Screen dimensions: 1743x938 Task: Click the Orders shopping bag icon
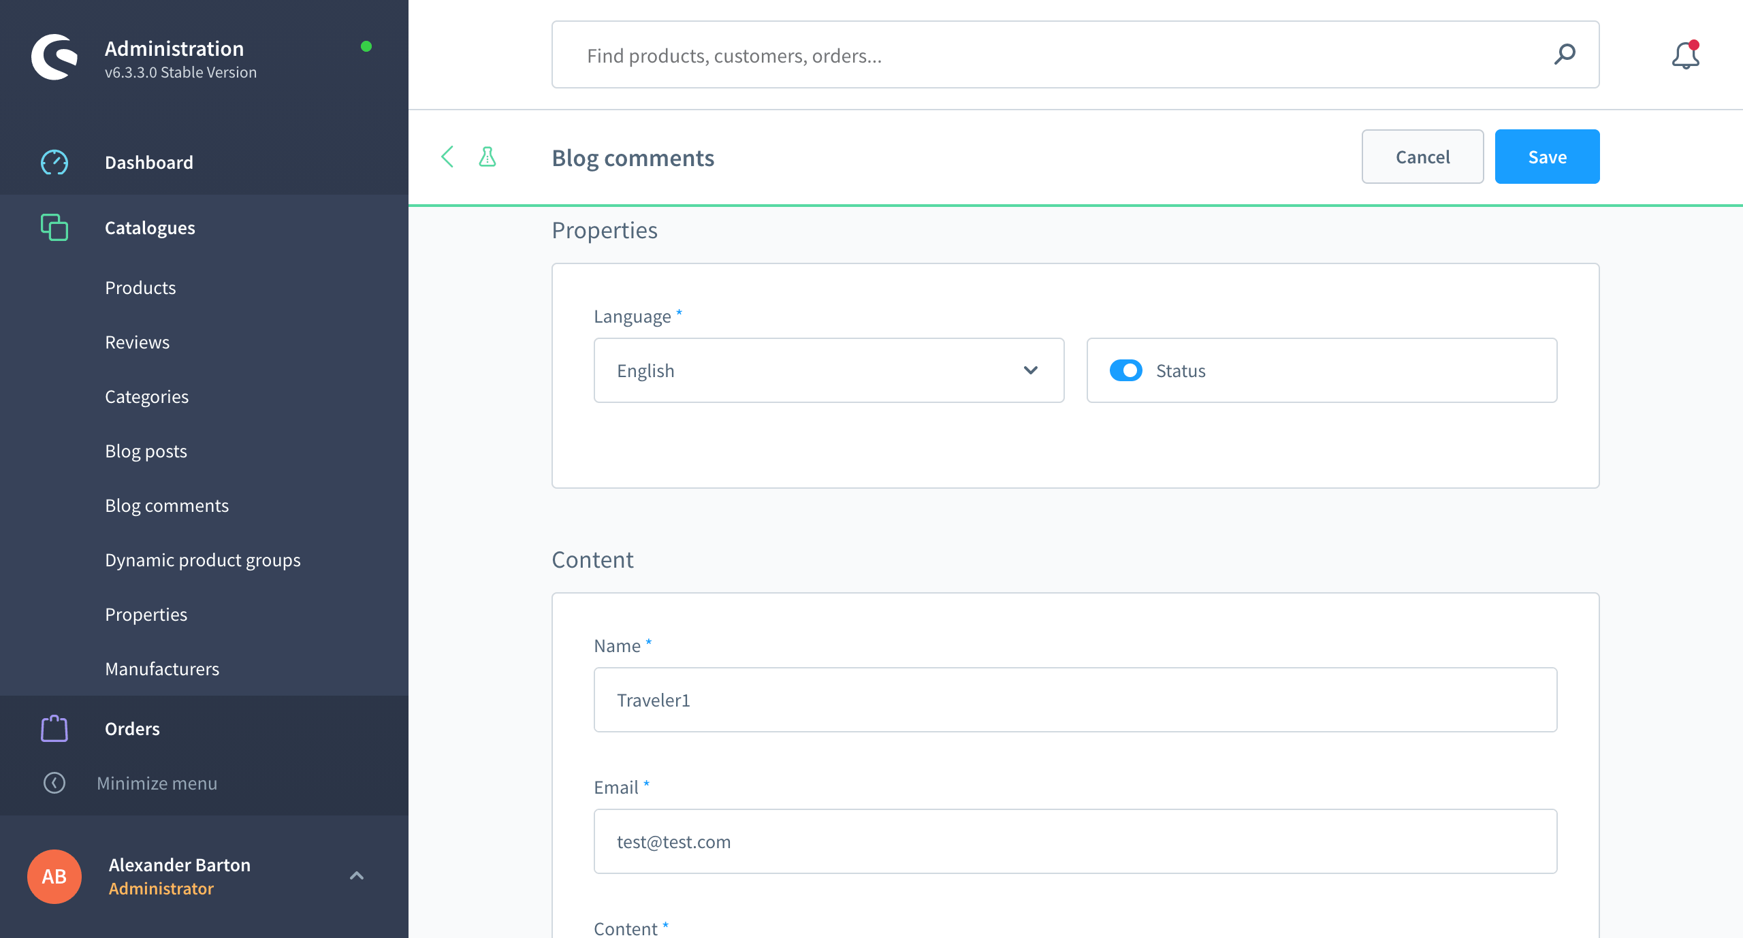tap(54, 728)
